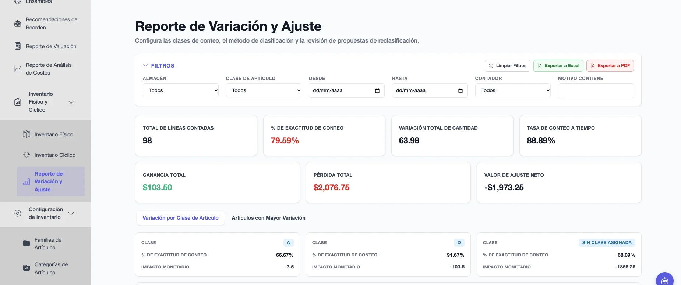This screenshot has width=681, height=285.
Task: Open the Almacén dropdown
Action: (181, 90)
